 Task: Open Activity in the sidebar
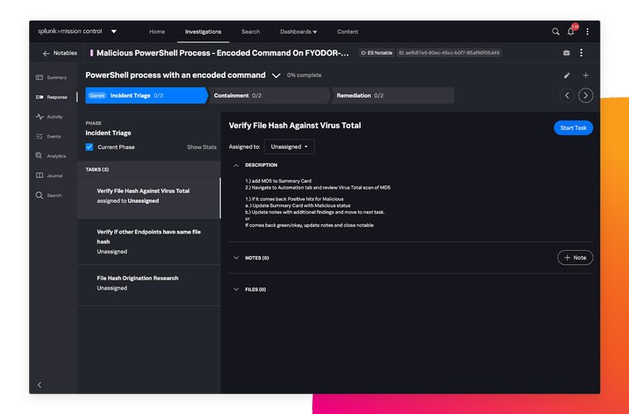tap(50, 117)
